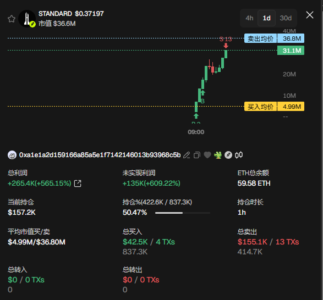
Task: Follow wallet with heart icon
Action: (x=207, y=155)
